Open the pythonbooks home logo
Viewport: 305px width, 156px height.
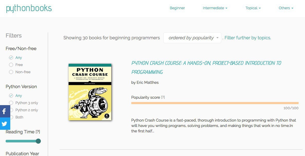[29, 8]
